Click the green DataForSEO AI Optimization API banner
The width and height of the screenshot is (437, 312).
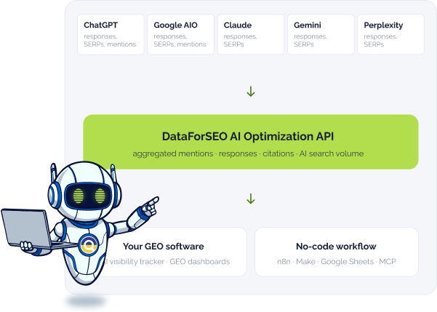(x=251, y=142)
